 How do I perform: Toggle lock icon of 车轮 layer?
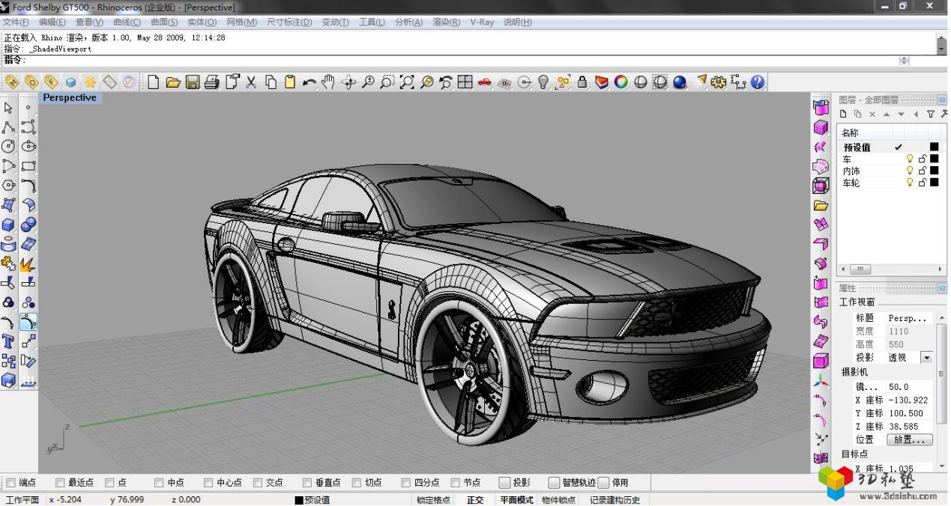[x=923, y=182]
